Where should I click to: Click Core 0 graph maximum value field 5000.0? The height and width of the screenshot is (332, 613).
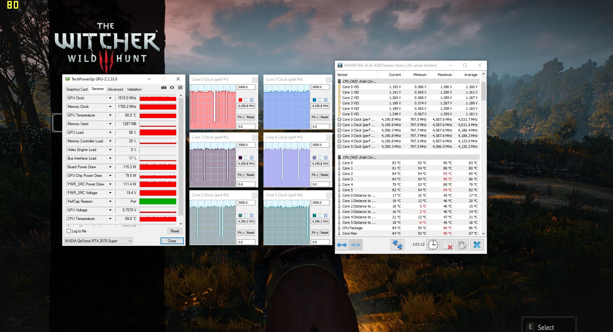246,87
